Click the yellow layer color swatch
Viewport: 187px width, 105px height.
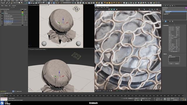pyautogui.click(x=22, y=12)
